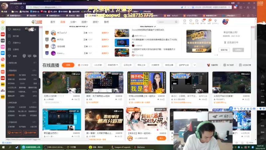The image size is (266, 150).
Task: Expand the 游戏 games dropdown
Action: (95, 22)
